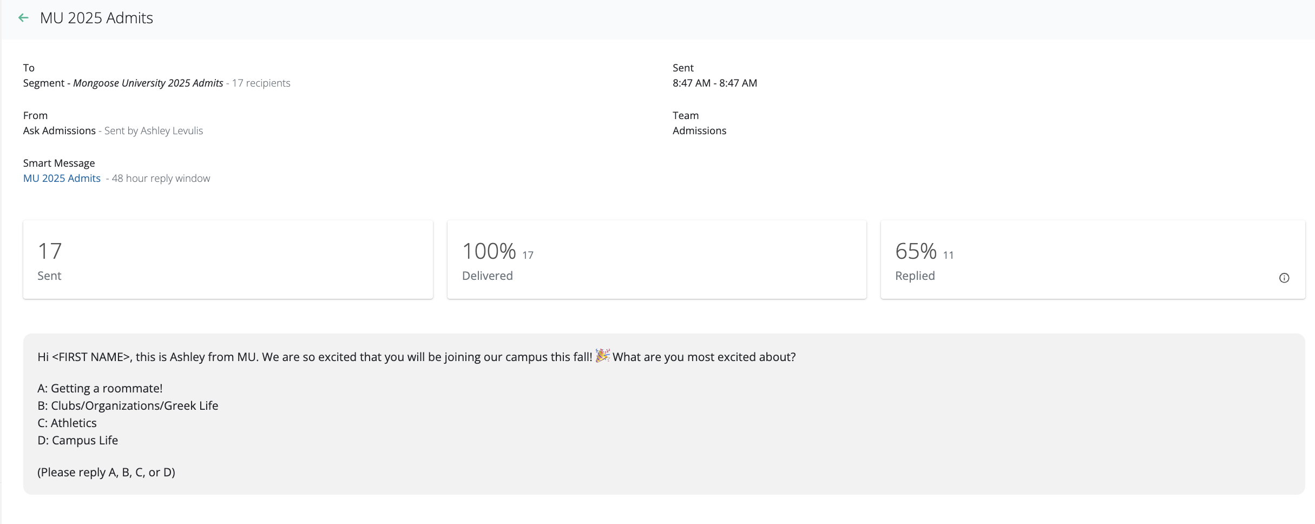The height and width of the screenshot is (524, 1315).
Task: Select the Replied statistics card
Action: [1093, 260]
